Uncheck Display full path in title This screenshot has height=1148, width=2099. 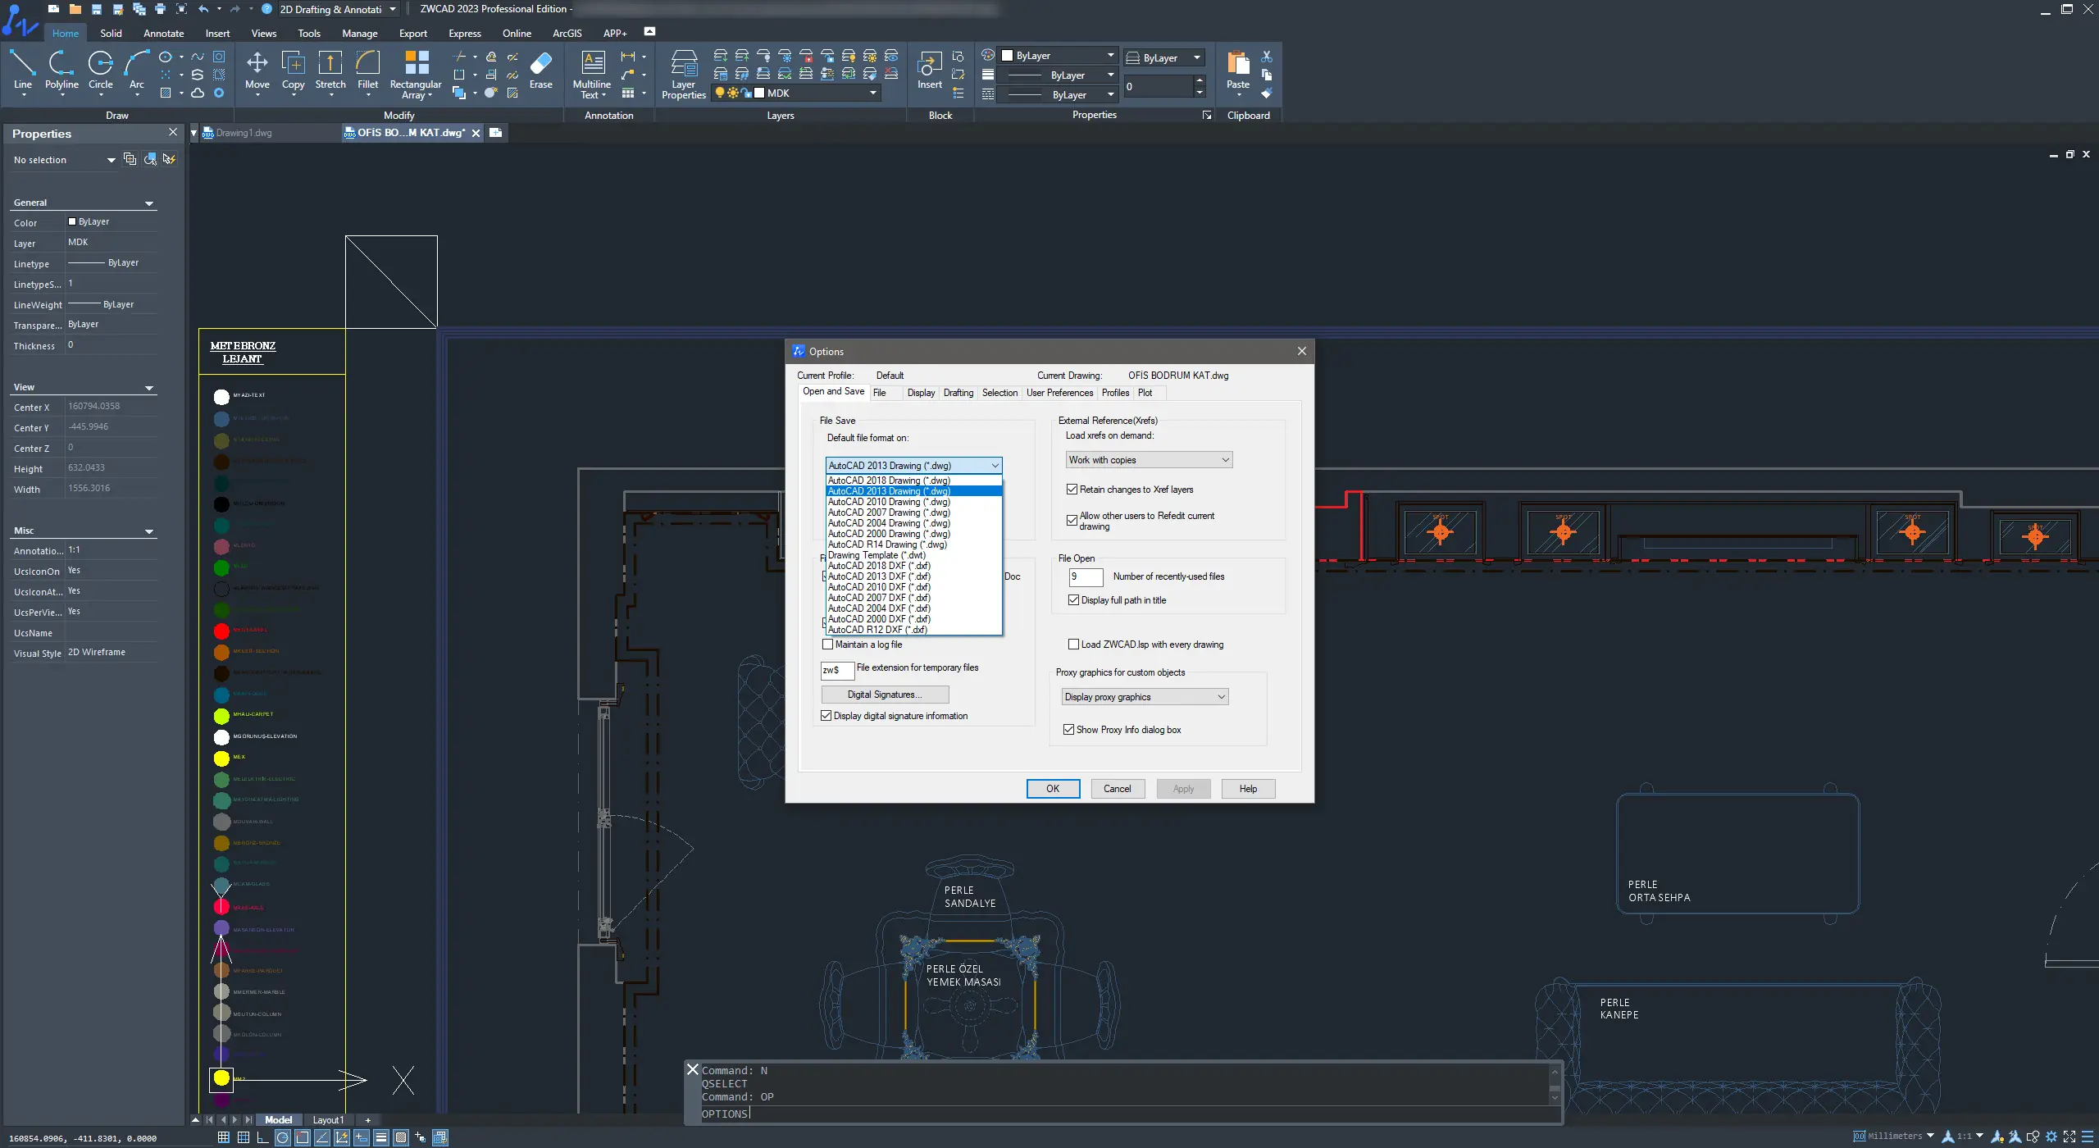1073,600
